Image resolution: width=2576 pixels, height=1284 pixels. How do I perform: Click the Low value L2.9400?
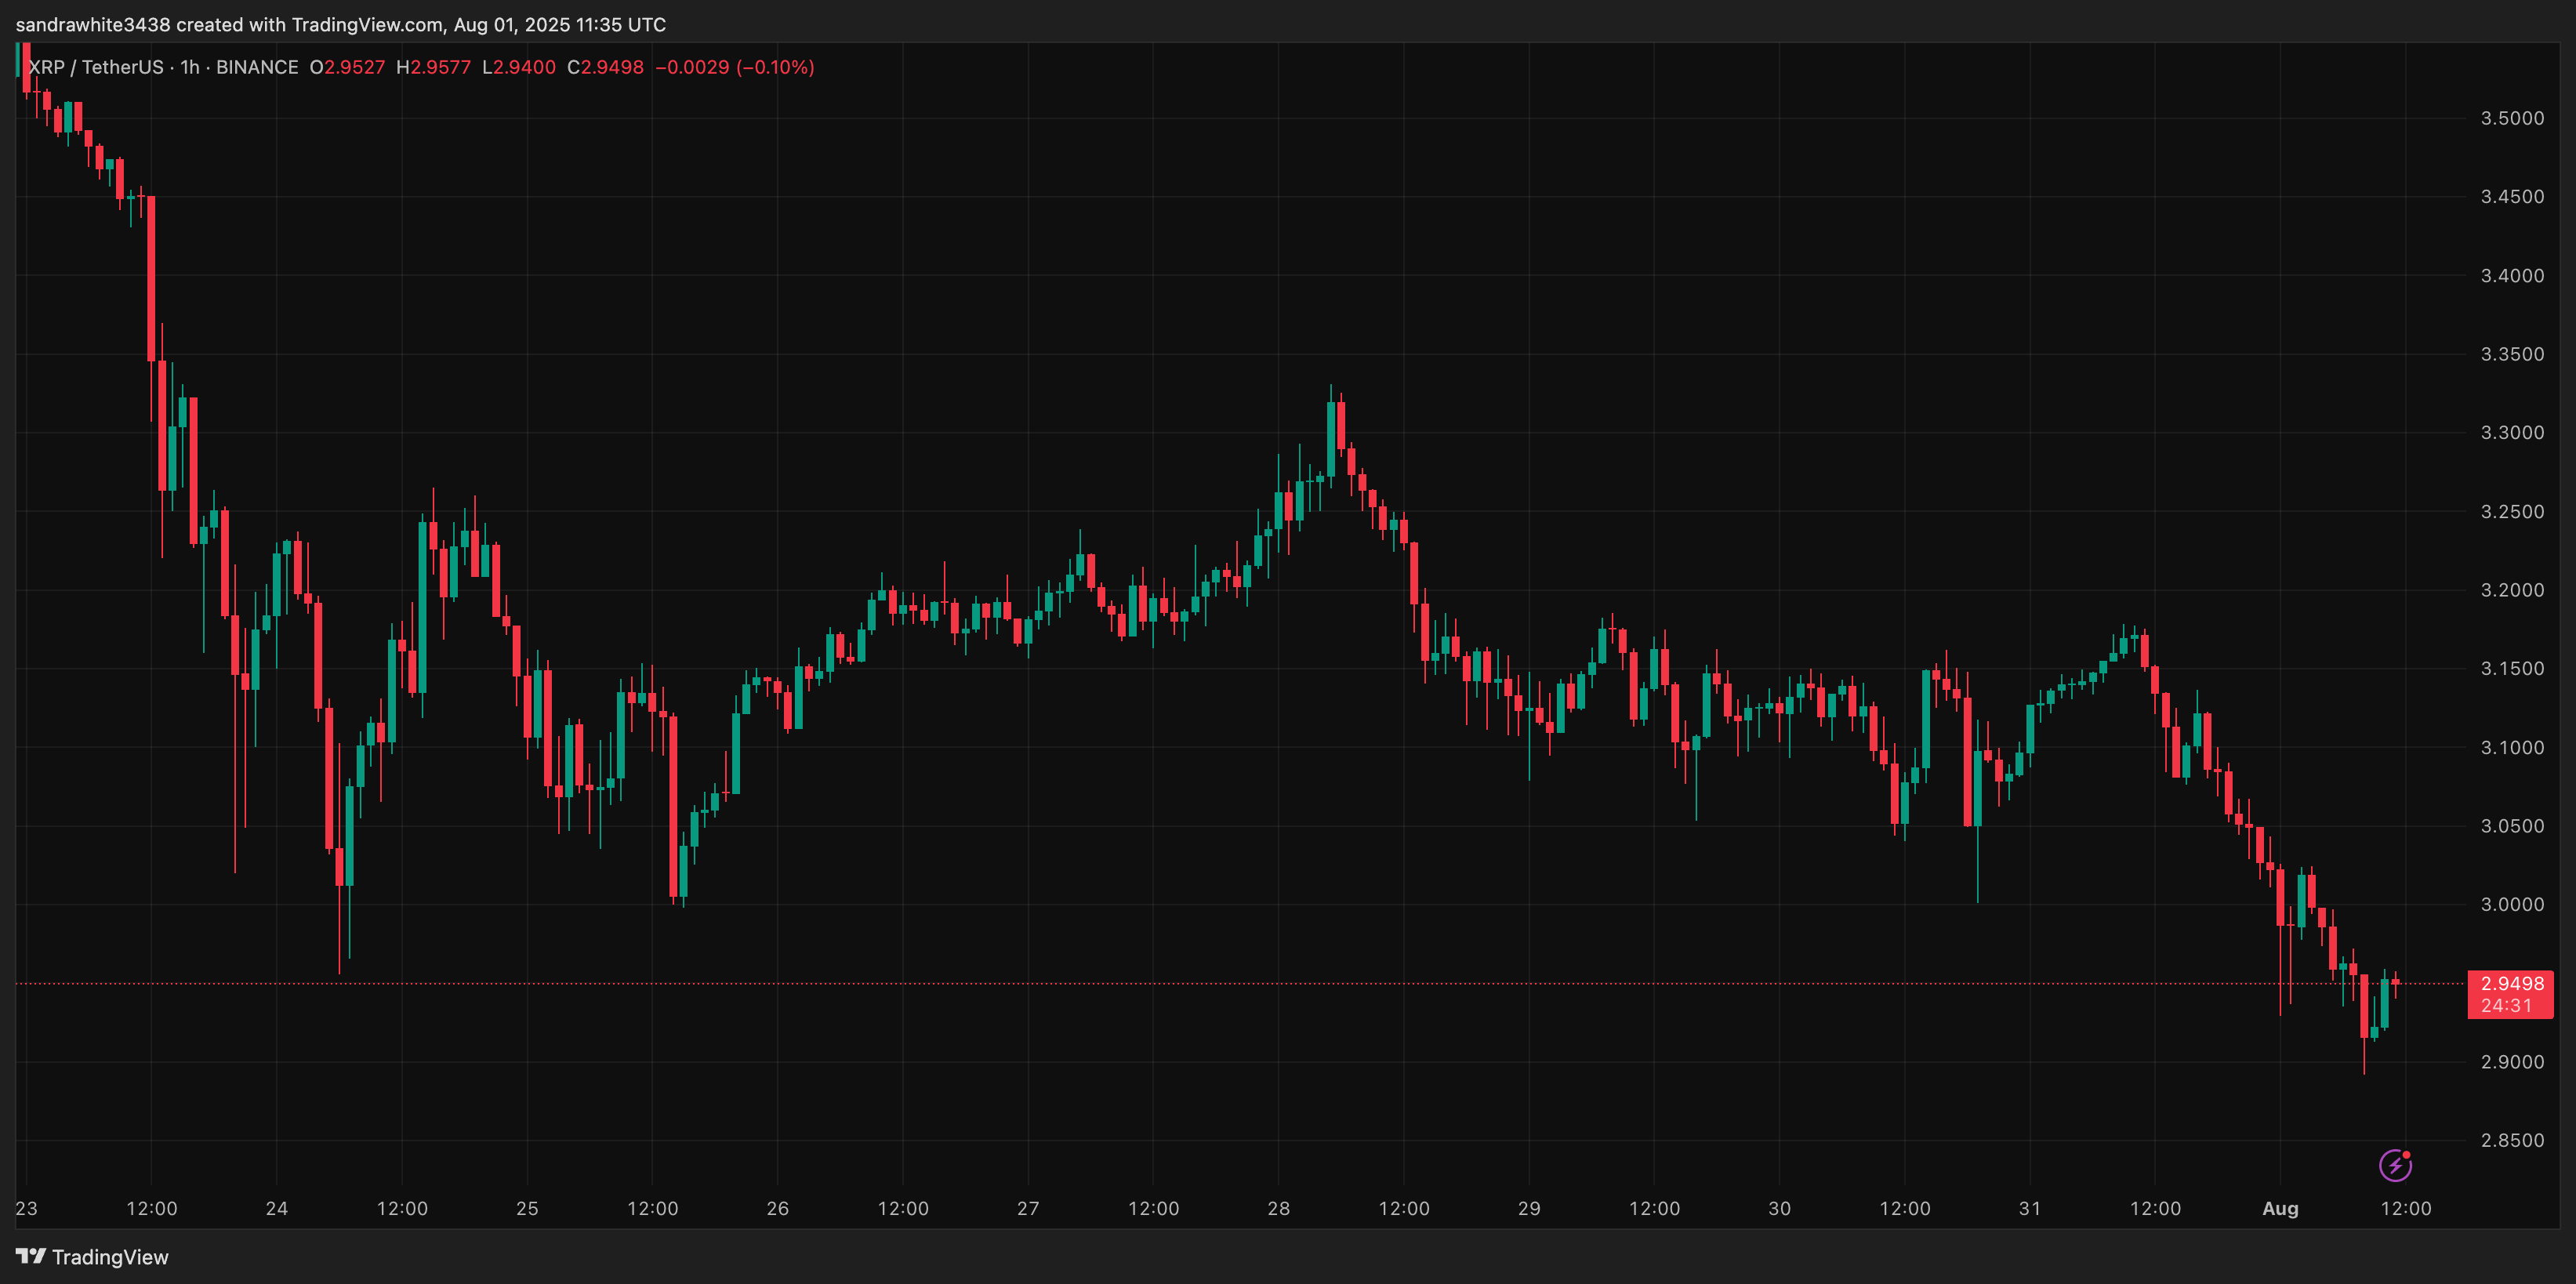tap(518, 67)
